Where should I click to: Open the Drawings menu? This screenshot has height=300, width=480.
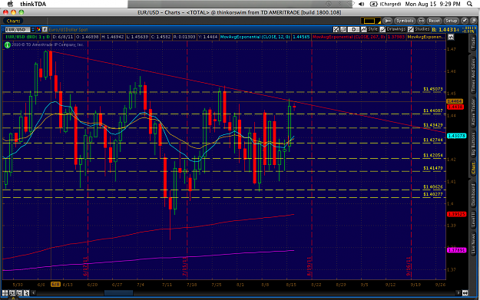(392, 29)
